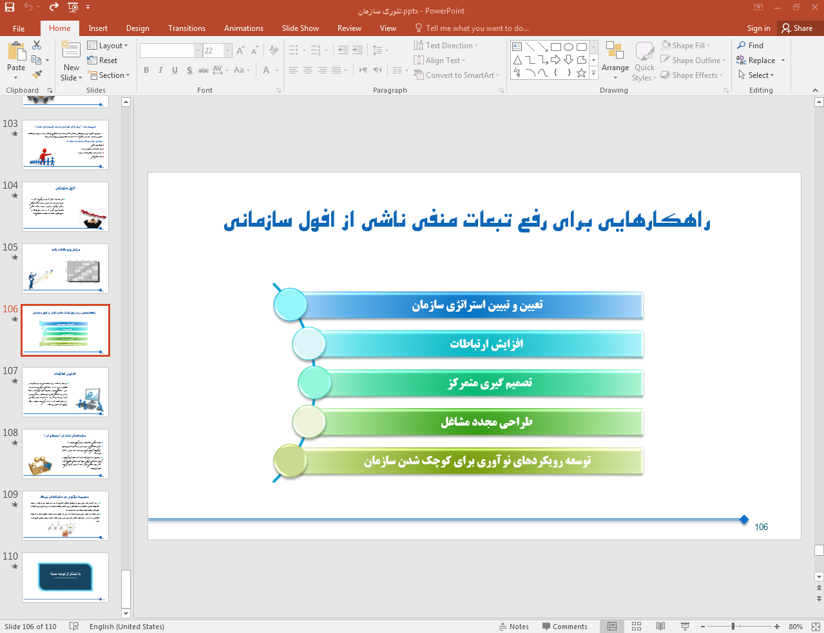Switch to the Slide Show tab
The width and height of the screenshot is (824, 633).
300,28
